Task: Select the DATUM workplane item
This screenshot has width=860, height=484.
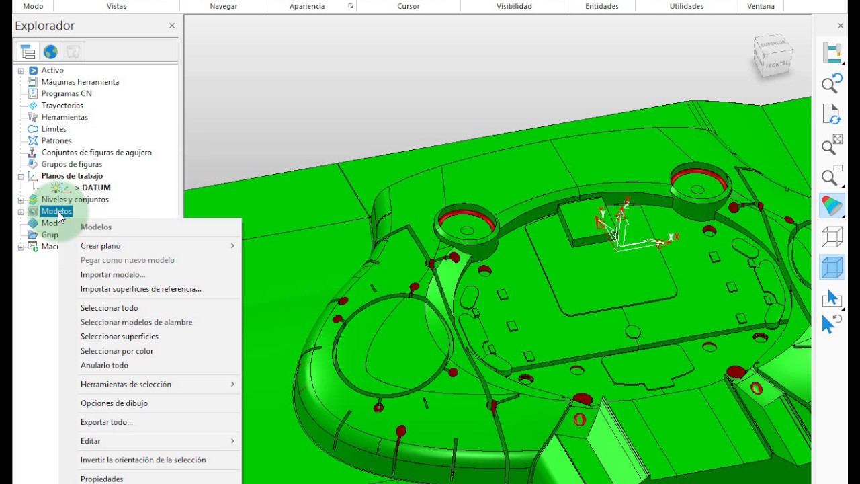Action: (96, 188)
